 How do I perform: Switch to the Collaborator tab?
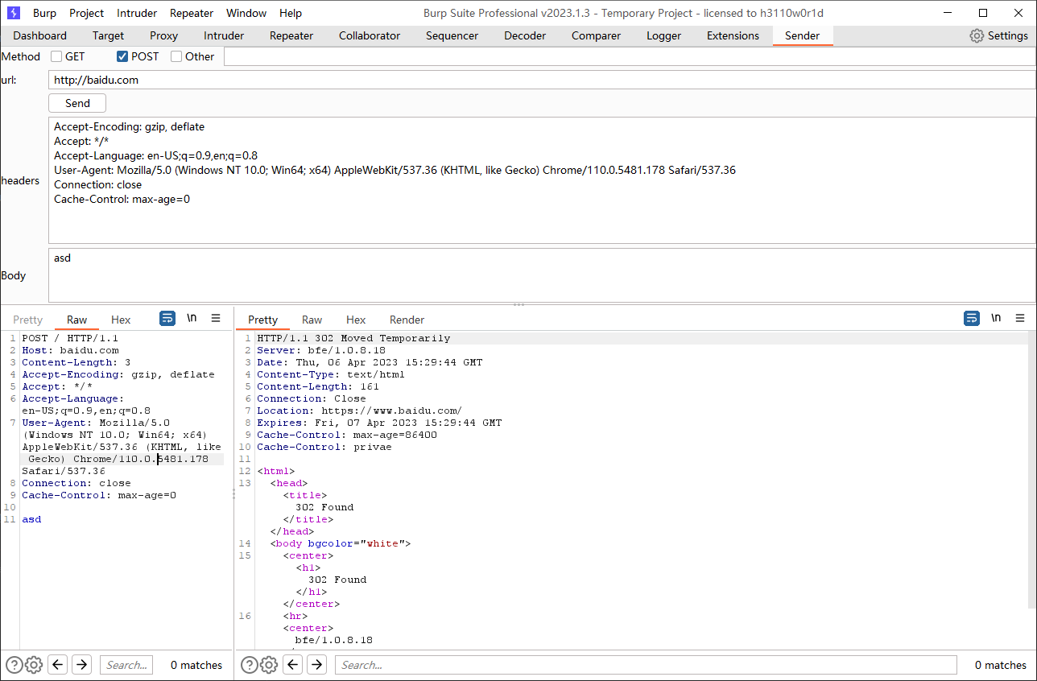point(370,35)
